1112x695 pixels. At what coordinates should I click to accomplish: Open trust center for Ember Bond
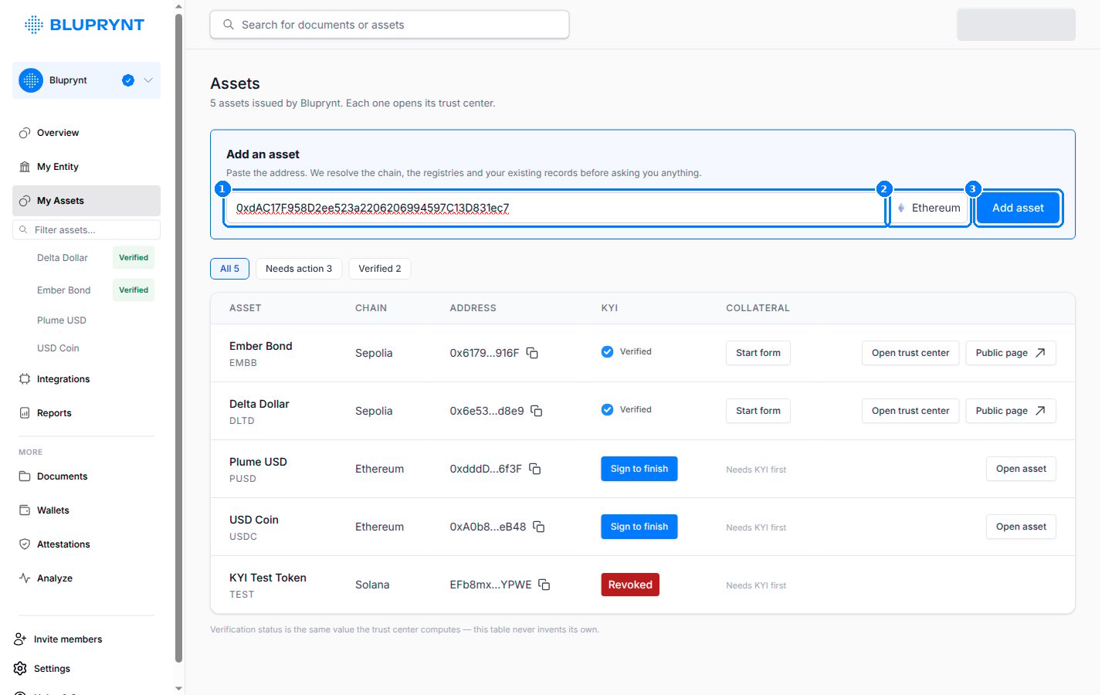[910, 353]
